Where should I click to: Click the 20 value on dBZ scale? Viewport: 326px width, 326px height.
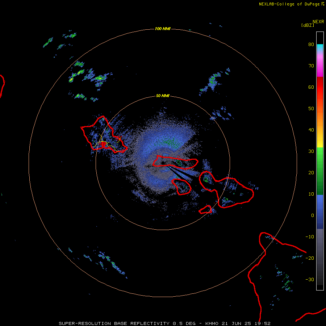click(311, 173)
